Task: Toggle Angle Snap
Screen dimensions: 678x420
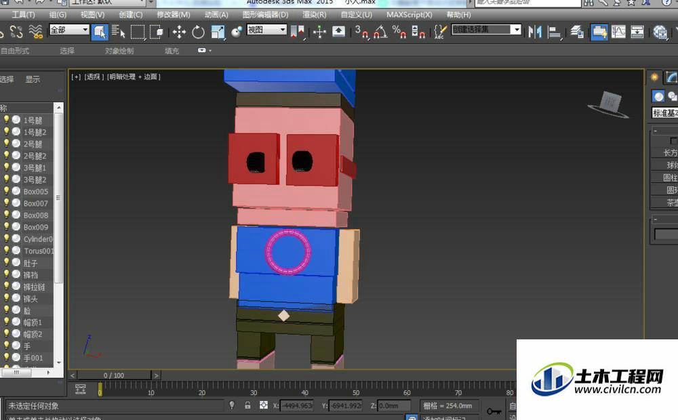Action: tap(380, 32)
